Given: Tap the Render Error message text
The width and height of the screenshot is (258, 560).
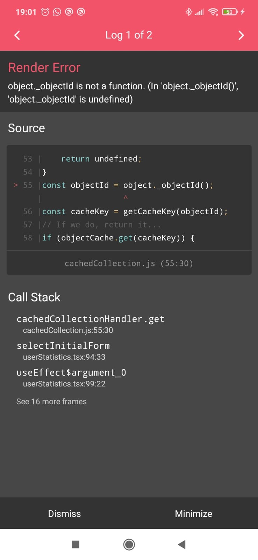Looking at the screenshot, I should tap(123, 93).
